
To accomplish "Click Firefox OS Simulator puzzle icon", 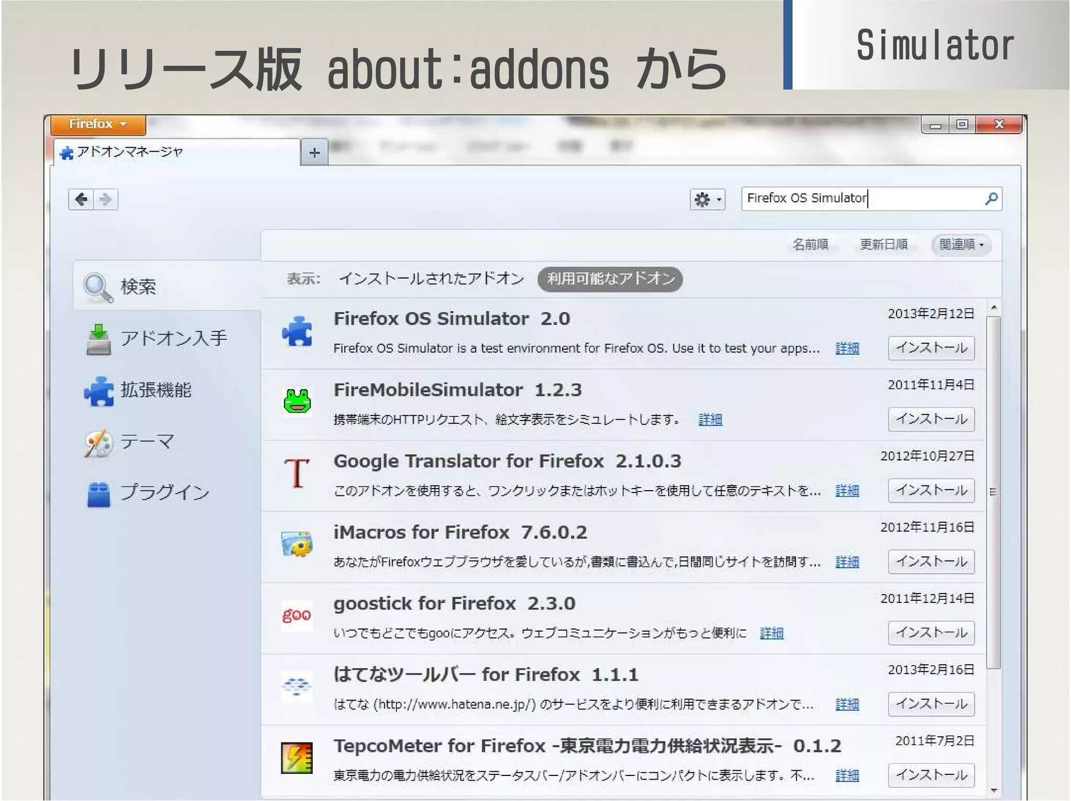I will point(297,331).
